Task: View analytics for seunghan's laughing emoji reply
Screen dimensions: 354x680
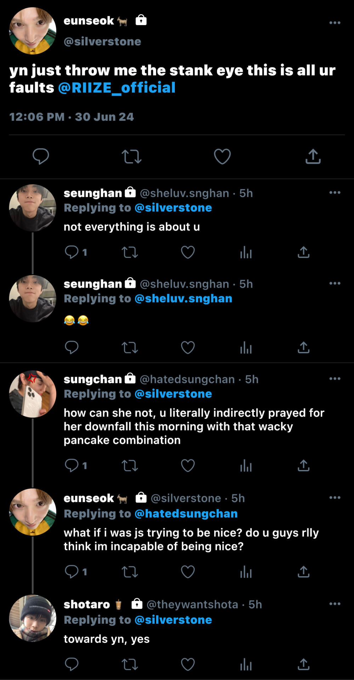Action: pos(246,348)
